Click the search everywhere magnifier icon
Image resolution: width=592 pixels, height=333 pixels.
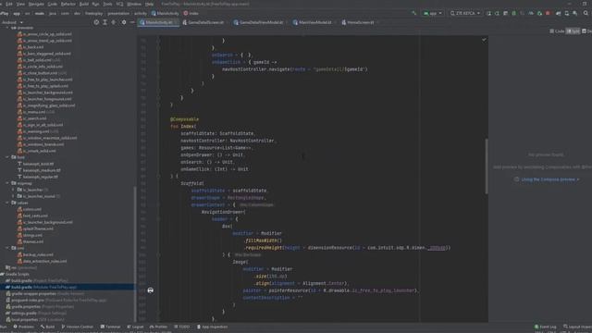pyautogui.click(x=586, y=13)
